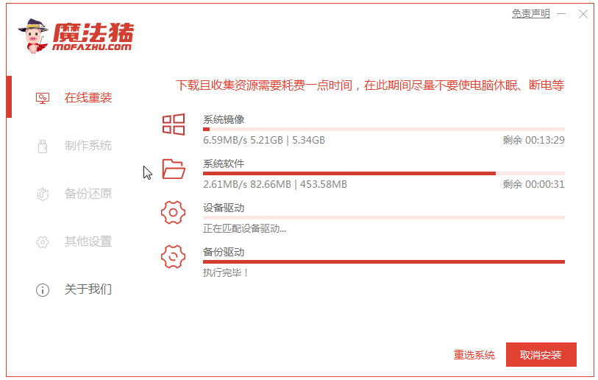Click the 重选系统 link
The image size is (598, 380).
click(474, 355)
